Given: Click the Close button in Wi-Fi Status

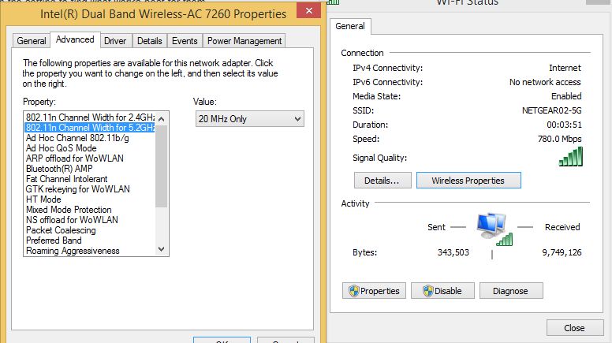Looking at the screenshot, I should (x=574, y=328).
